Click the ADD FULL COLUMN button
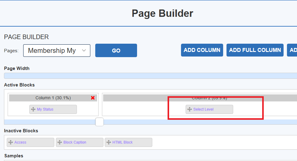Screen dimensions: 297x161 tap(255, 50)
